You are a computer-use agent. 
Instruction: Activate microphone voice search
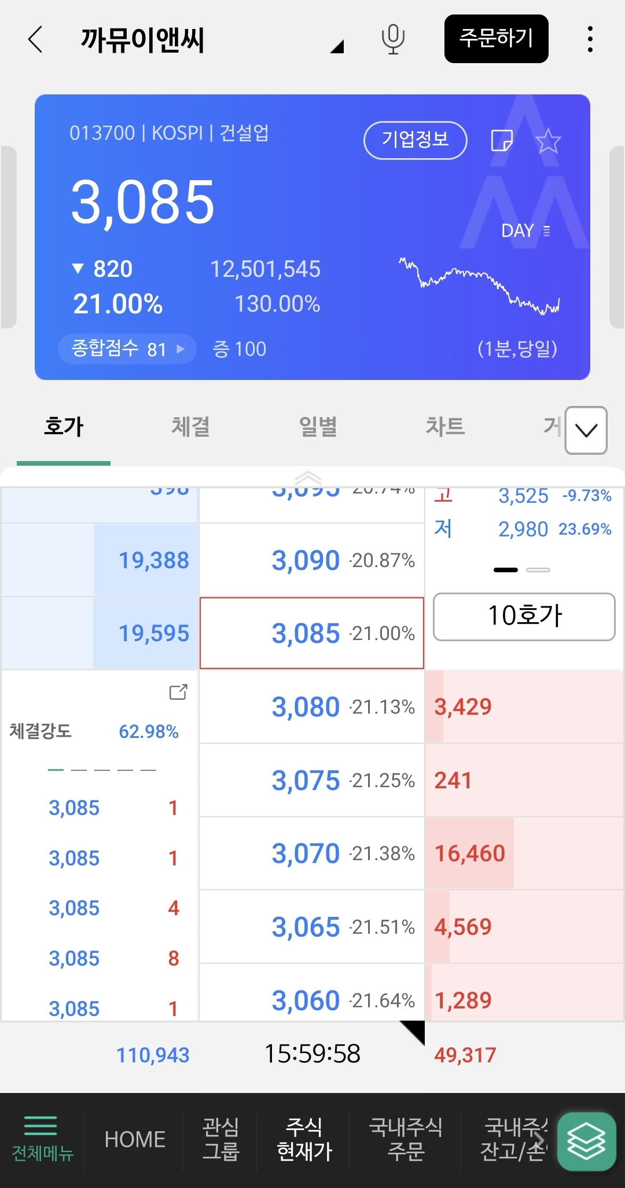pos(393,39)
